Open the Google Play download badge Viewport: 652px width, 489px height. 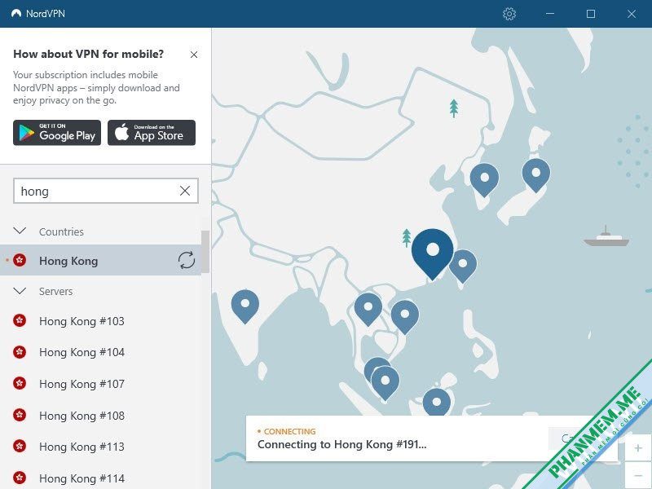click(57, 133)
